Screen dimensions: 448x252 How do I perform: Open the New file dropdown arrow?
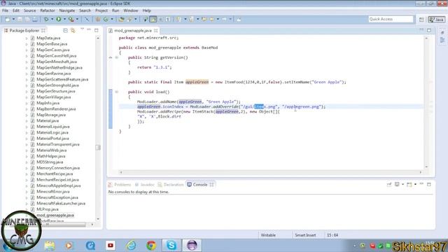click(x=13, y=19)
